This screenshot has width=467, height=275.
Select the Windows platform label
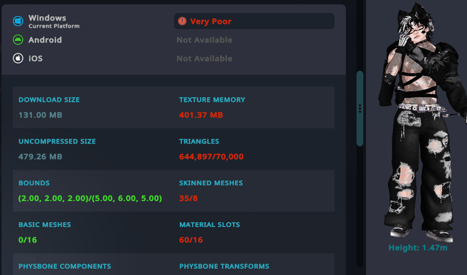[47, 18]
